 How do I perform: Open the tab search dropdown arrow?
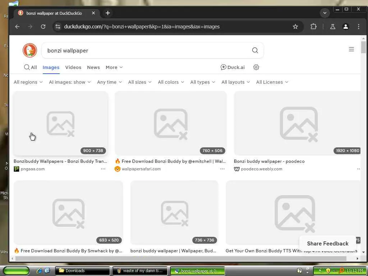tap(325, 13)
